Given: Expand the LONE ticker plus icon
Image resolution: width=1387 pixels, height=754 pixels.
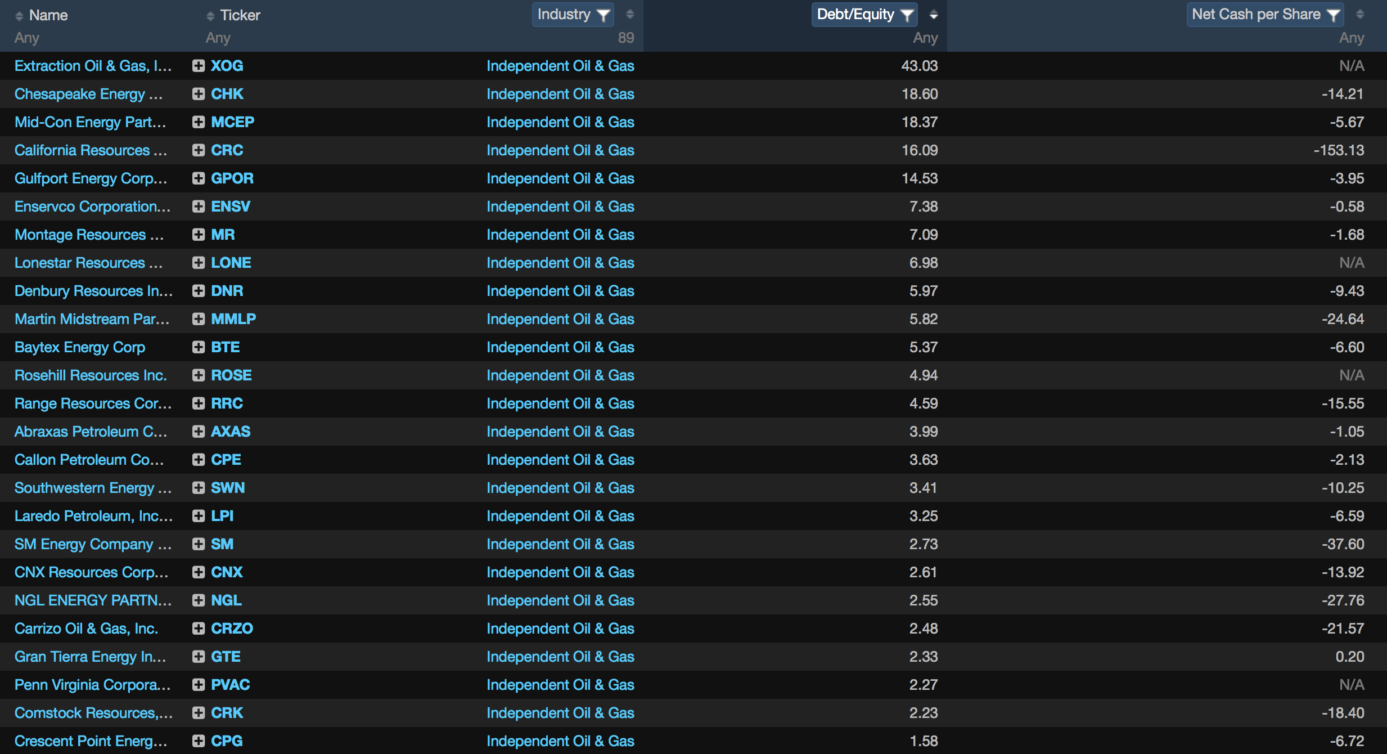Looking at the screenshot, I should coord(198,263).
